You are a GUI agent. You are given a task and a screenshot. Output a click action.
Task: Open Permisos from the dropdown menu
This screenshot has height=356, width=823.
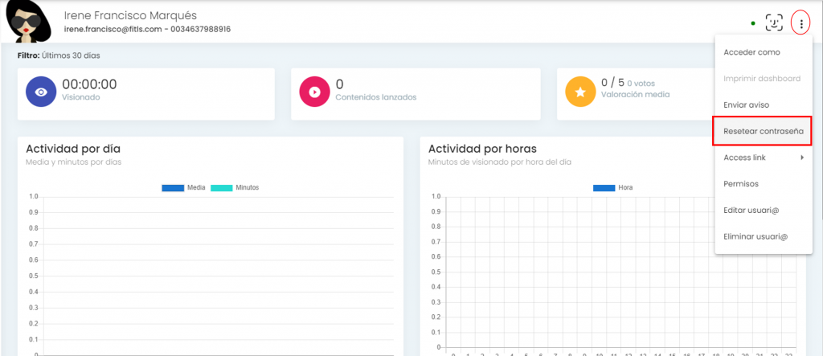[741, 184]
